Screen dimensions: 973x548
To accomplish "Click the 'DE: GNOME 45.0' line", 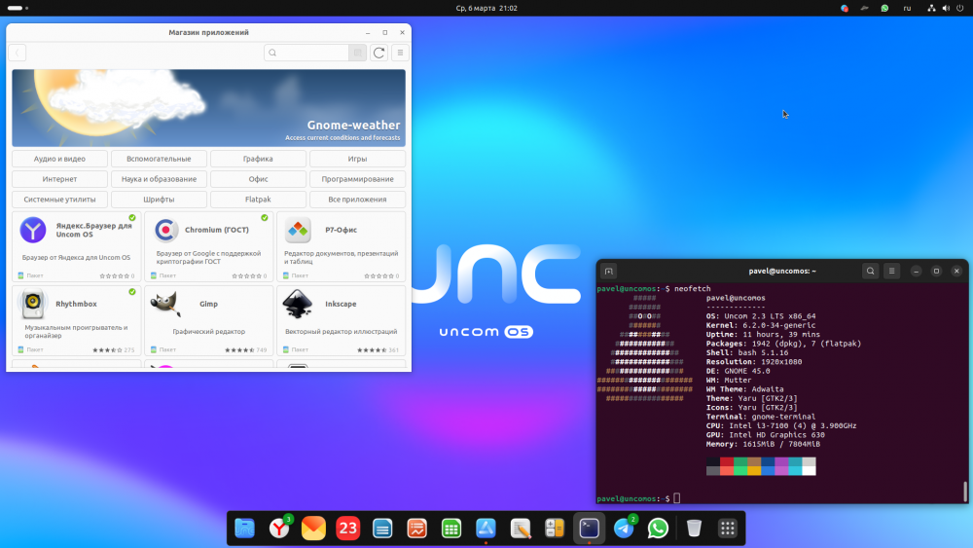I will click(x=738, y=371).
